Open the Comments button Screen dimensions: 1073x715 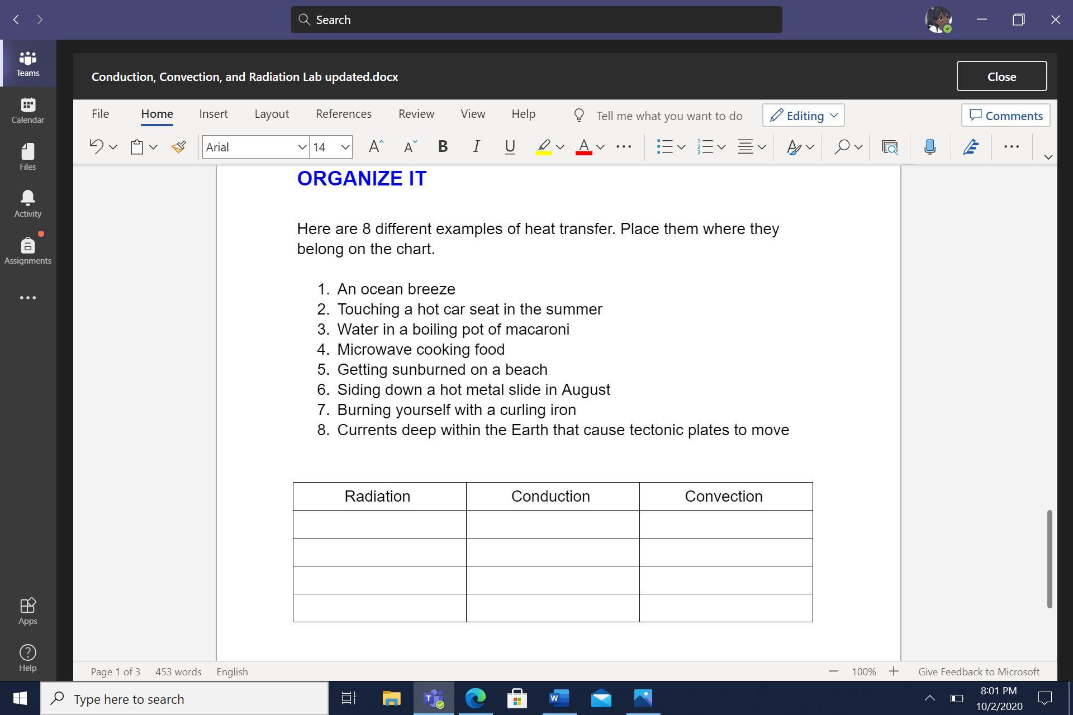[1005, 116]
